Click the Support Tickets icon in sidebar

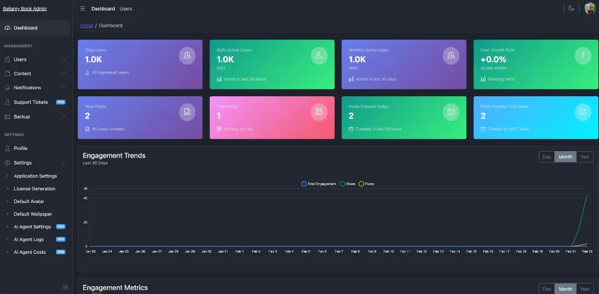click(x=7, y=102)
